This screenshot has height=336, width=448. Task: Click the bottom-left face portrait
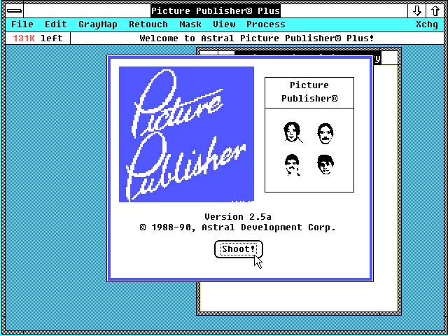(292, 165)
